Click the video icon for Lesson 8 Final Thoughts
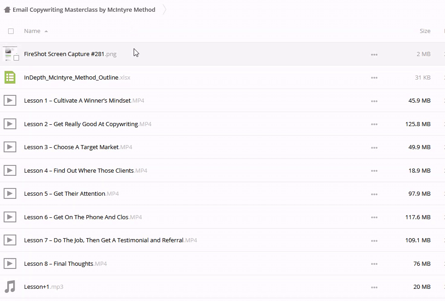 10,263
